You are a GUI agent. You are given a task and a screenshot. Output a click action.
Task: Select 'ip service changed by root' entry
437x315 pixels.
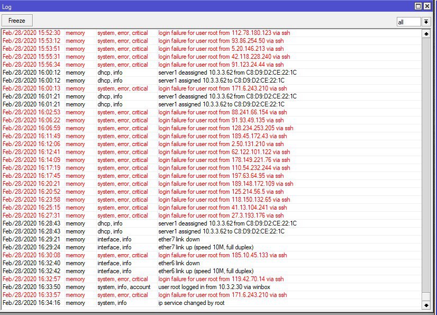coord(212,303)
